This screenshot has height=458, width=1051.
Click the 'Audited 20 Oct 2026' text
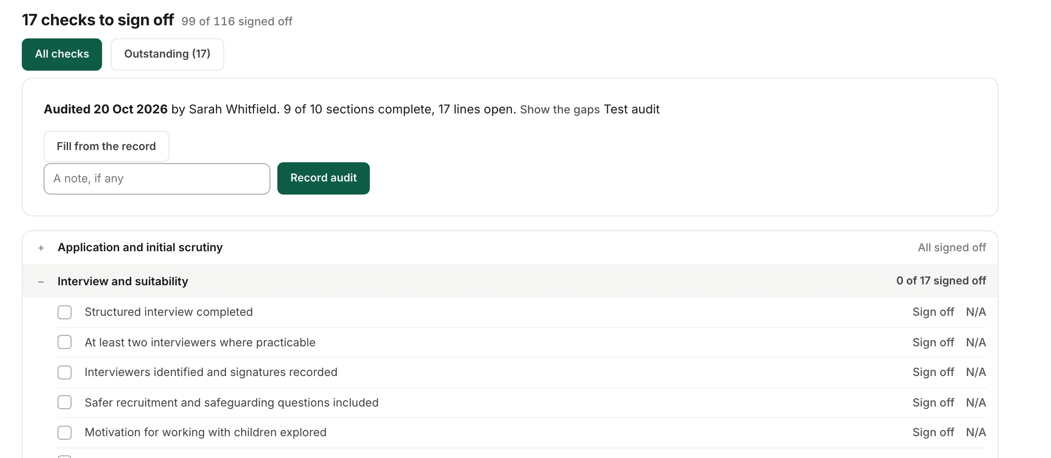106,109
